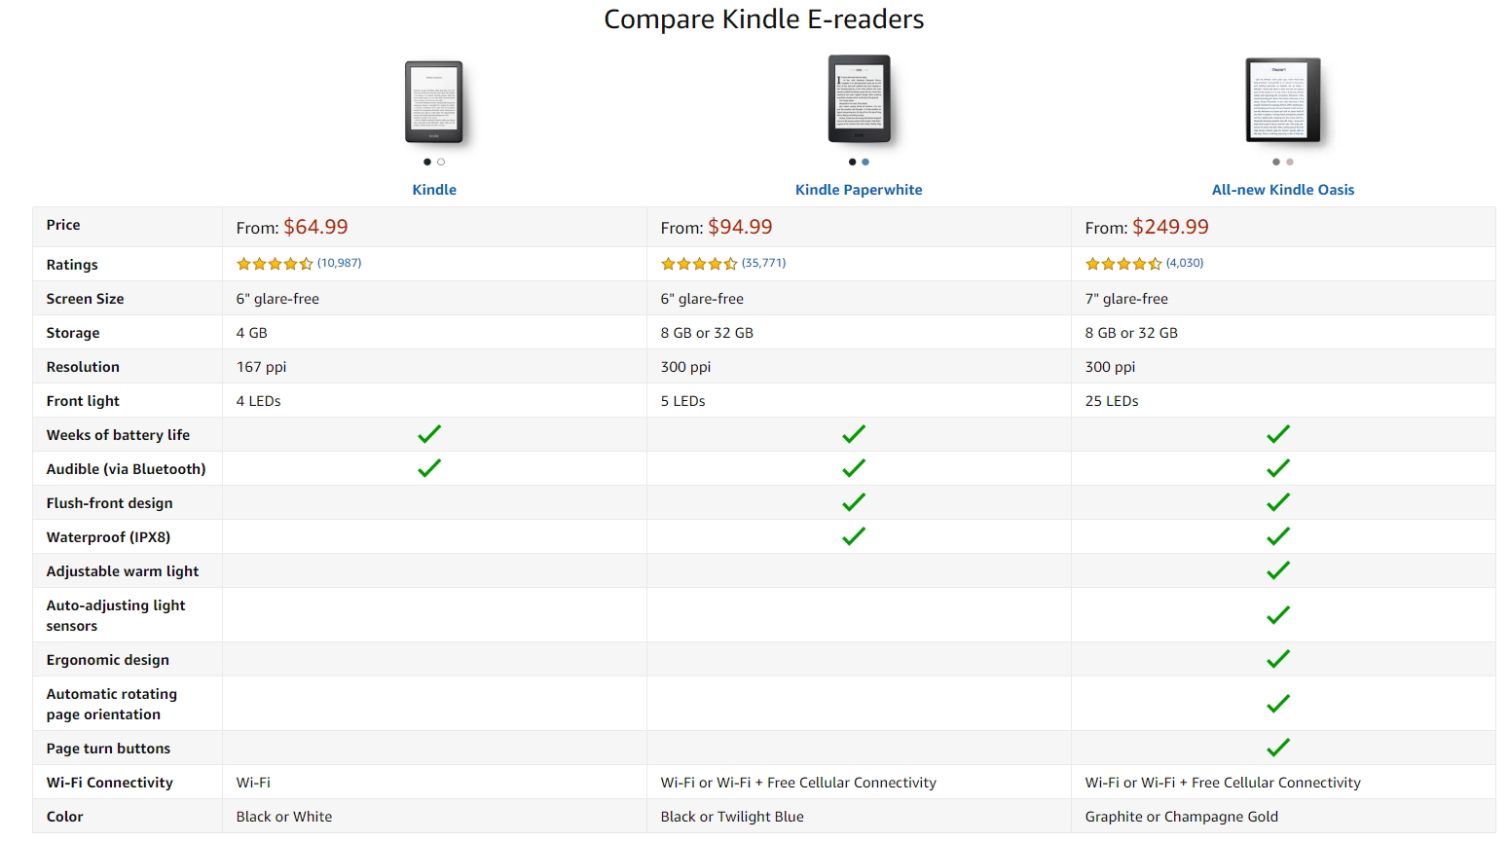Pick the Graphite color dot under Oasis

click(x=1276, y=162)
